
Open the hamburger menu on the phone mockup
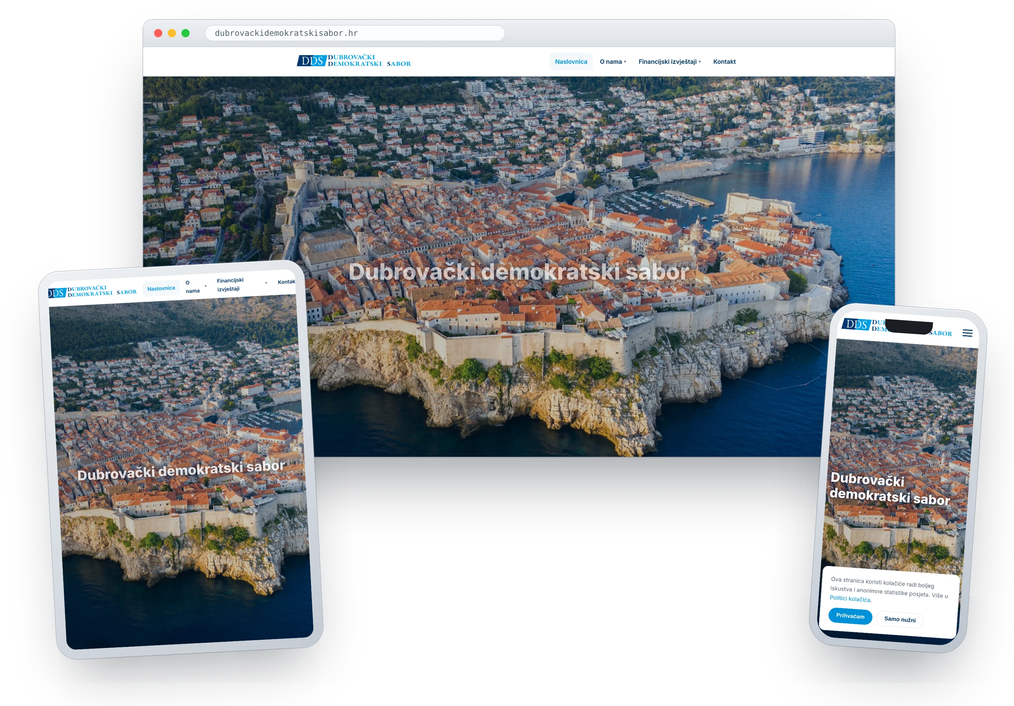coord(967,333)
